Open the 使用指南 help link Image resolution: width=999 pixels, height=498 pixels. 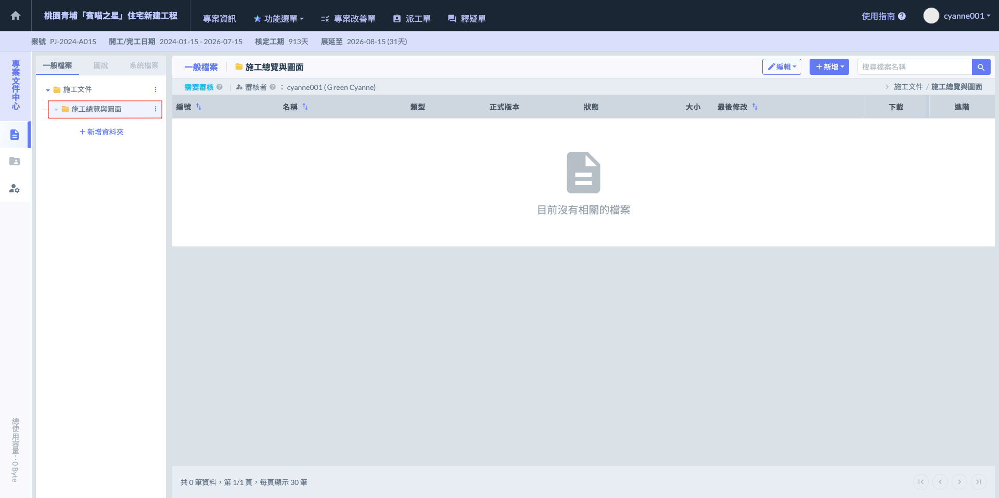click(883, 16)
